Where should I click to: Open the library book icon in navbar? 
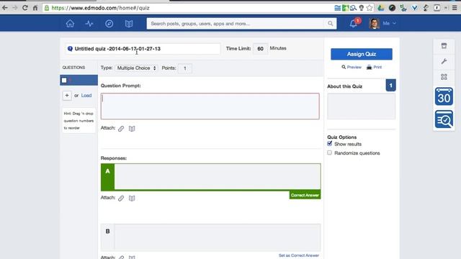(129, 24)
